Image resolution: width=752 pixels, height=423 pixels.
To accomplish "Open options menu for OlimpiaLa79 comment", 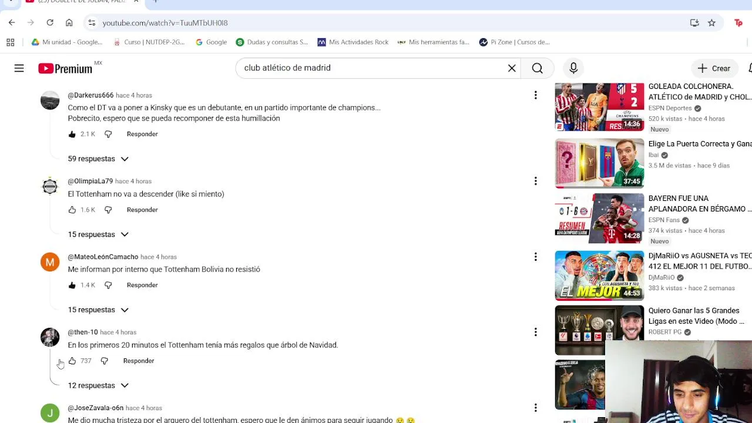I will [535, 181].
